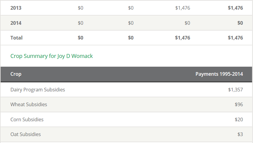The height and width of the screenshot is (143, 253).
Task: Click the $96 wheat payment amount
Action: click(x=239, y=104)
